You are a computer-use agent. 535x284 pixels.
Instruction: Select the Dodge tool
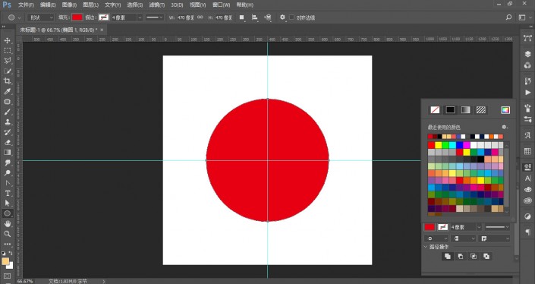point(7,173)
